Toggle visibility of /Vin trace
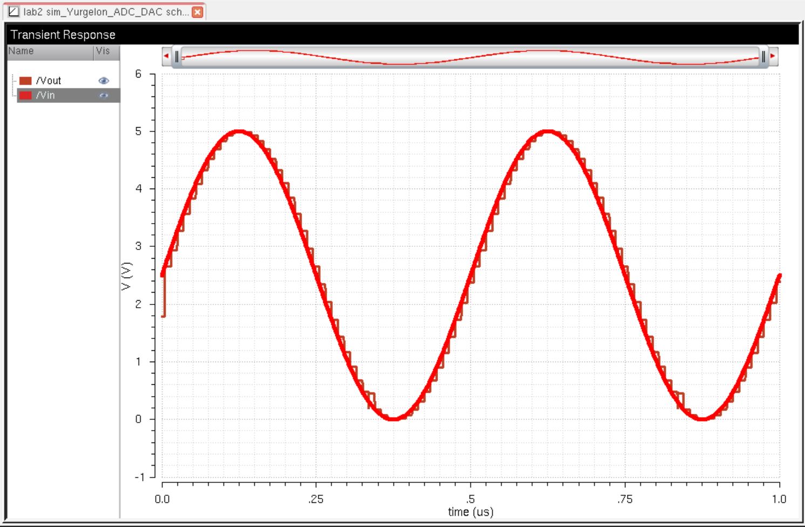 coord(104,95)
